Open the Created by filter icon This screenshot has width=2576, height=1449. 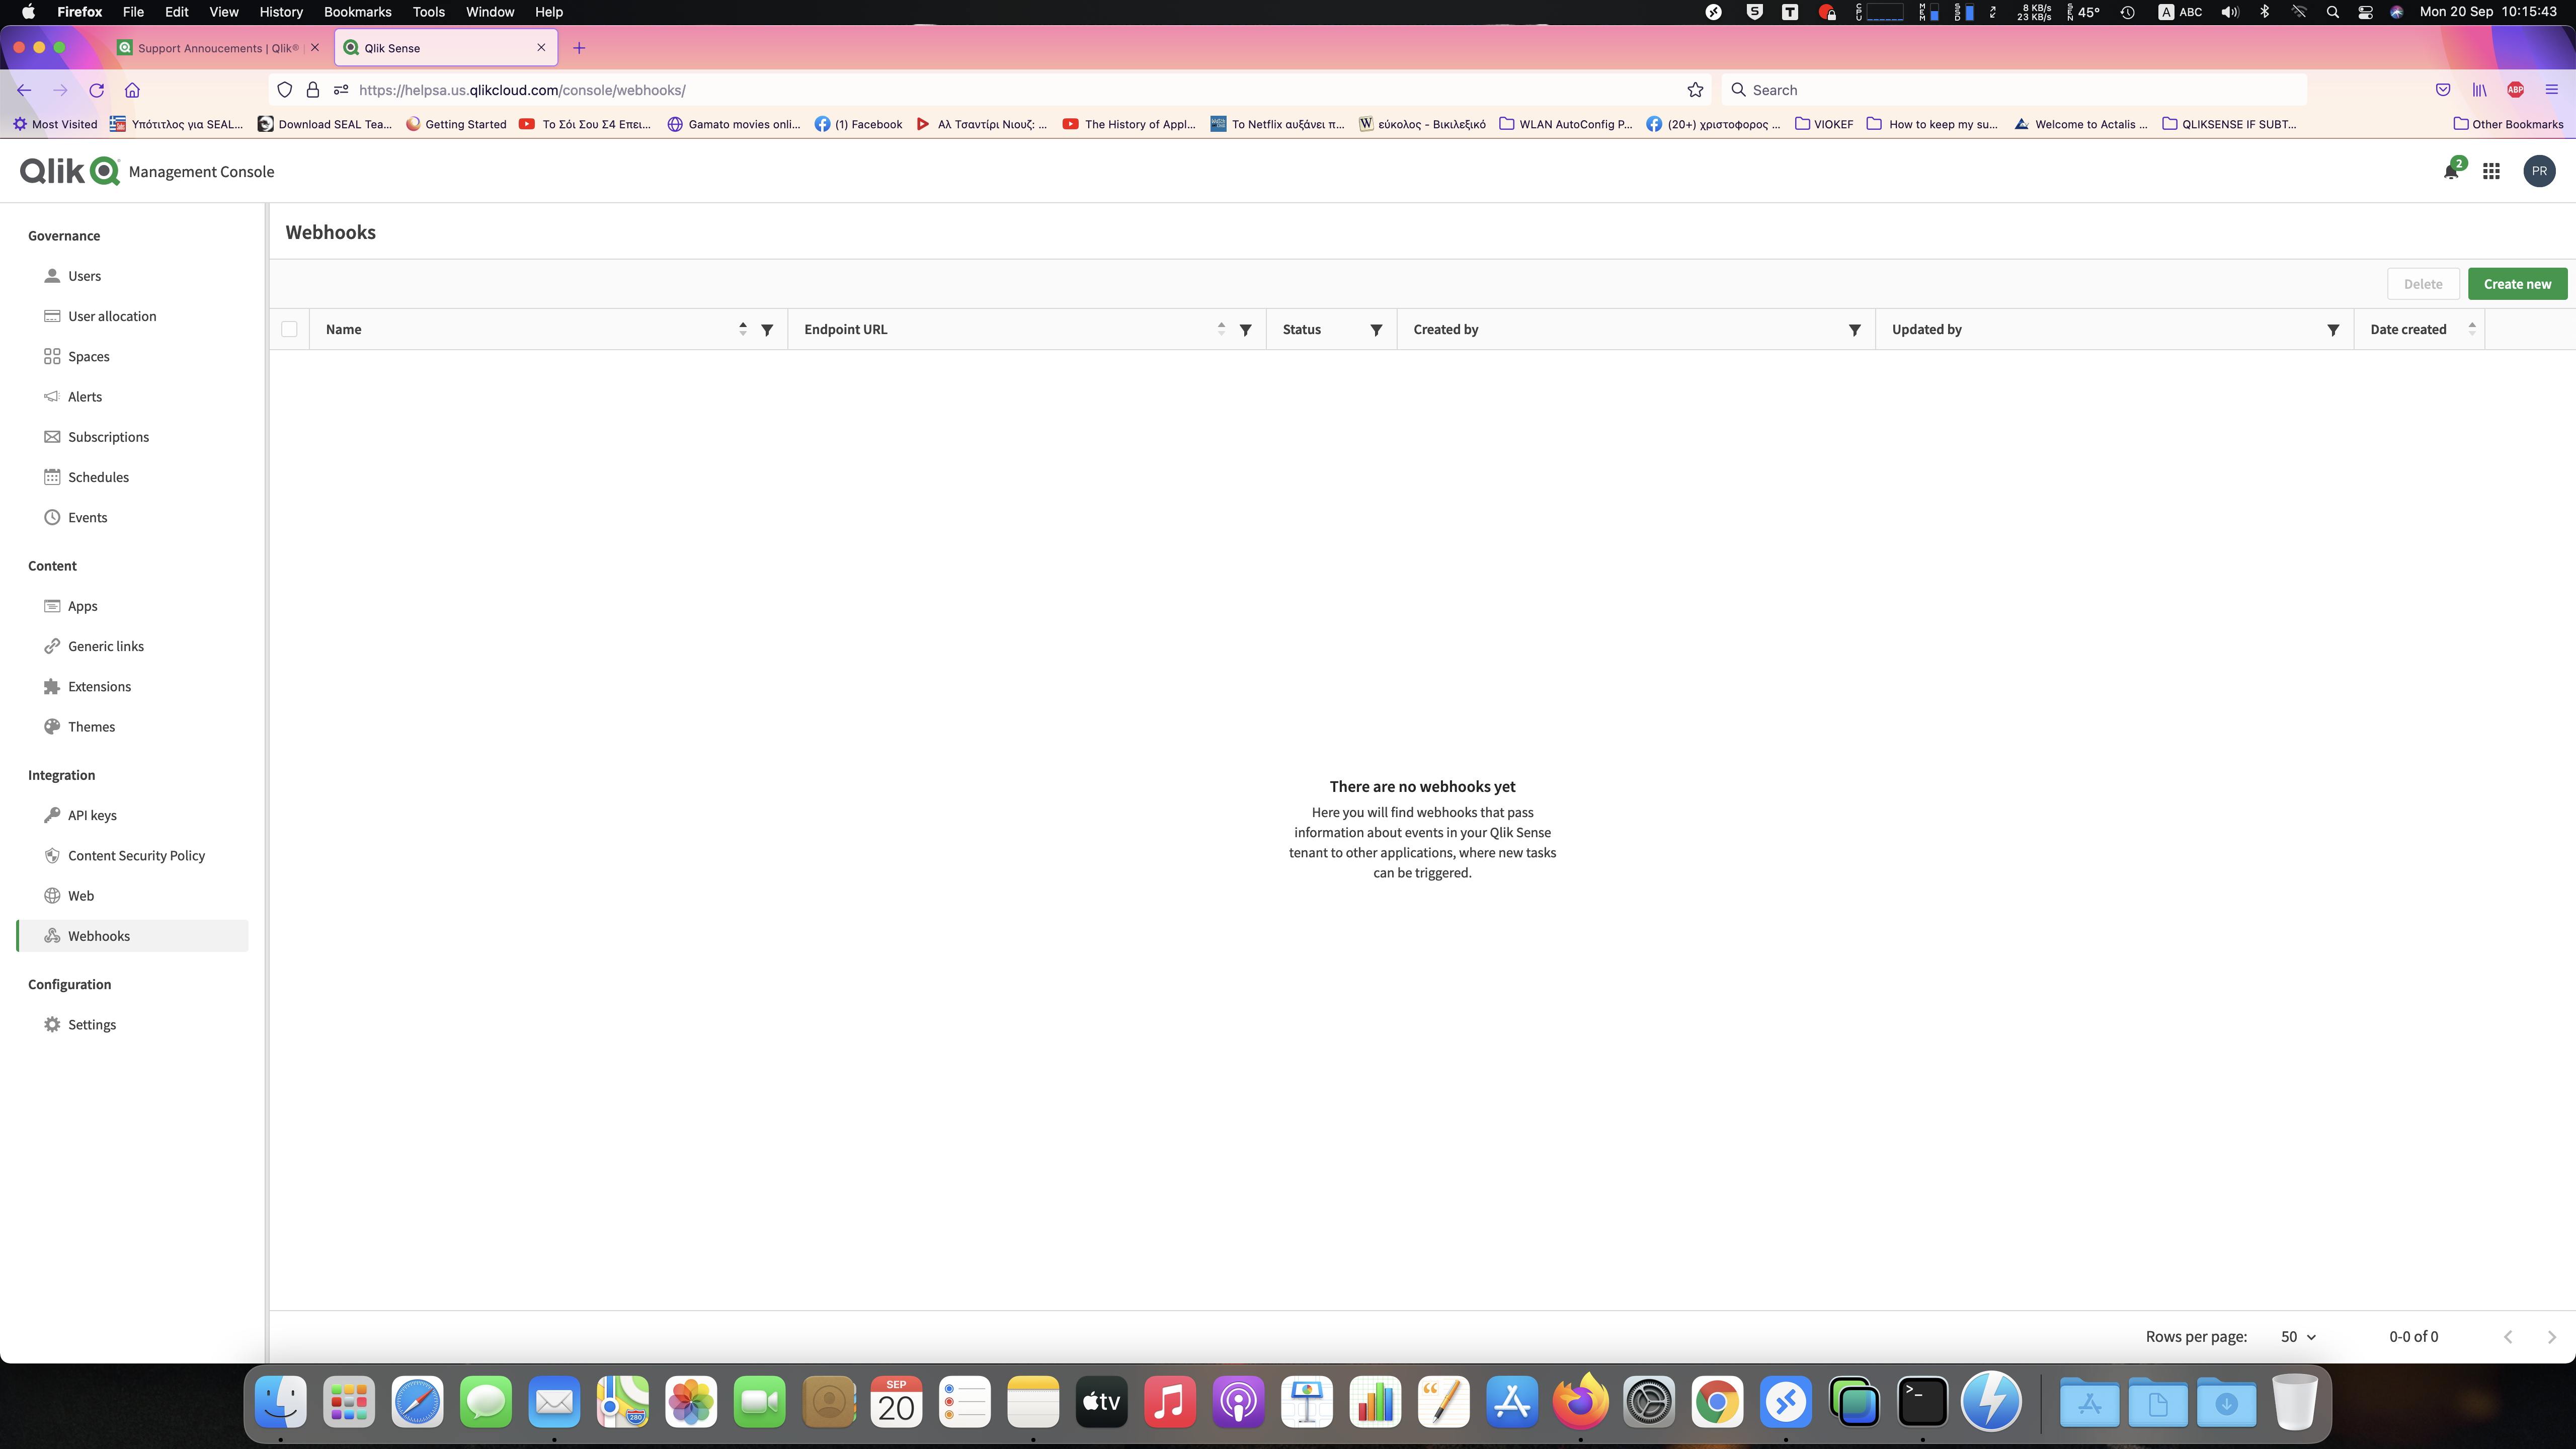pos(1854,330)
